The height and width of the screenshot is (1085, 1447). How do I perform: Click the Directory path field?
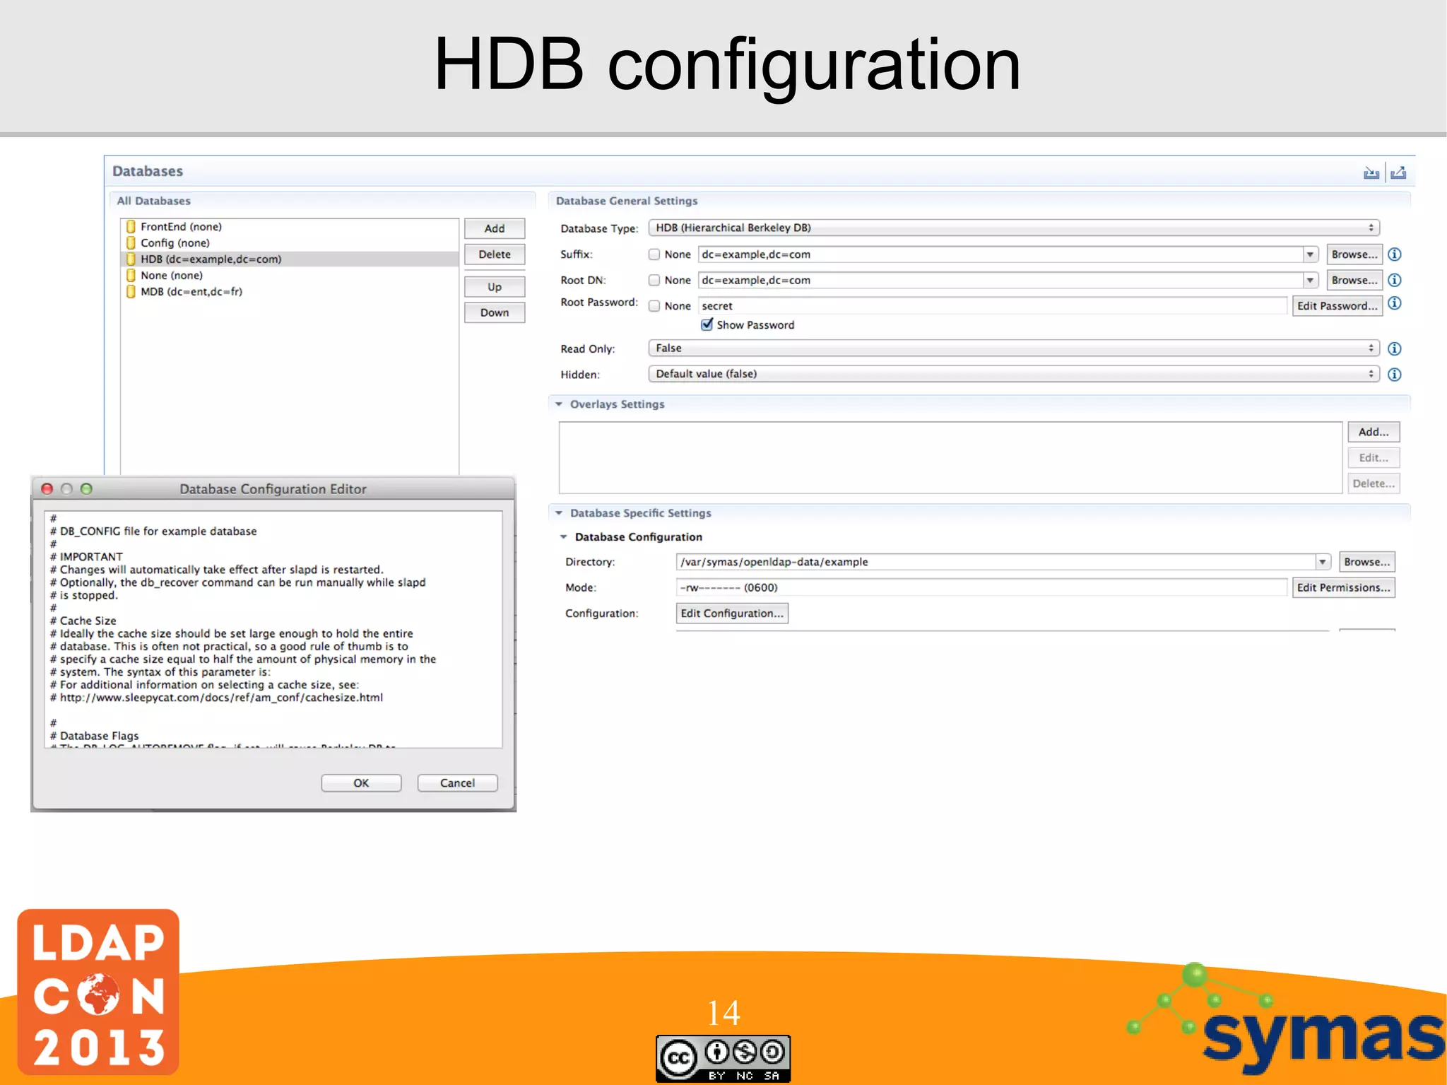996,562
